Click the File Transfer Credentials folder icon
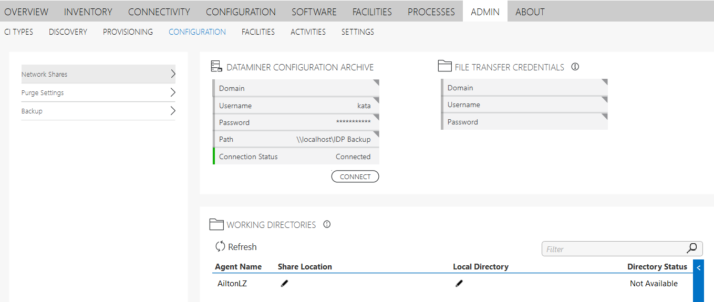This screenshot has height=302, width=714. tap(445, 66)
